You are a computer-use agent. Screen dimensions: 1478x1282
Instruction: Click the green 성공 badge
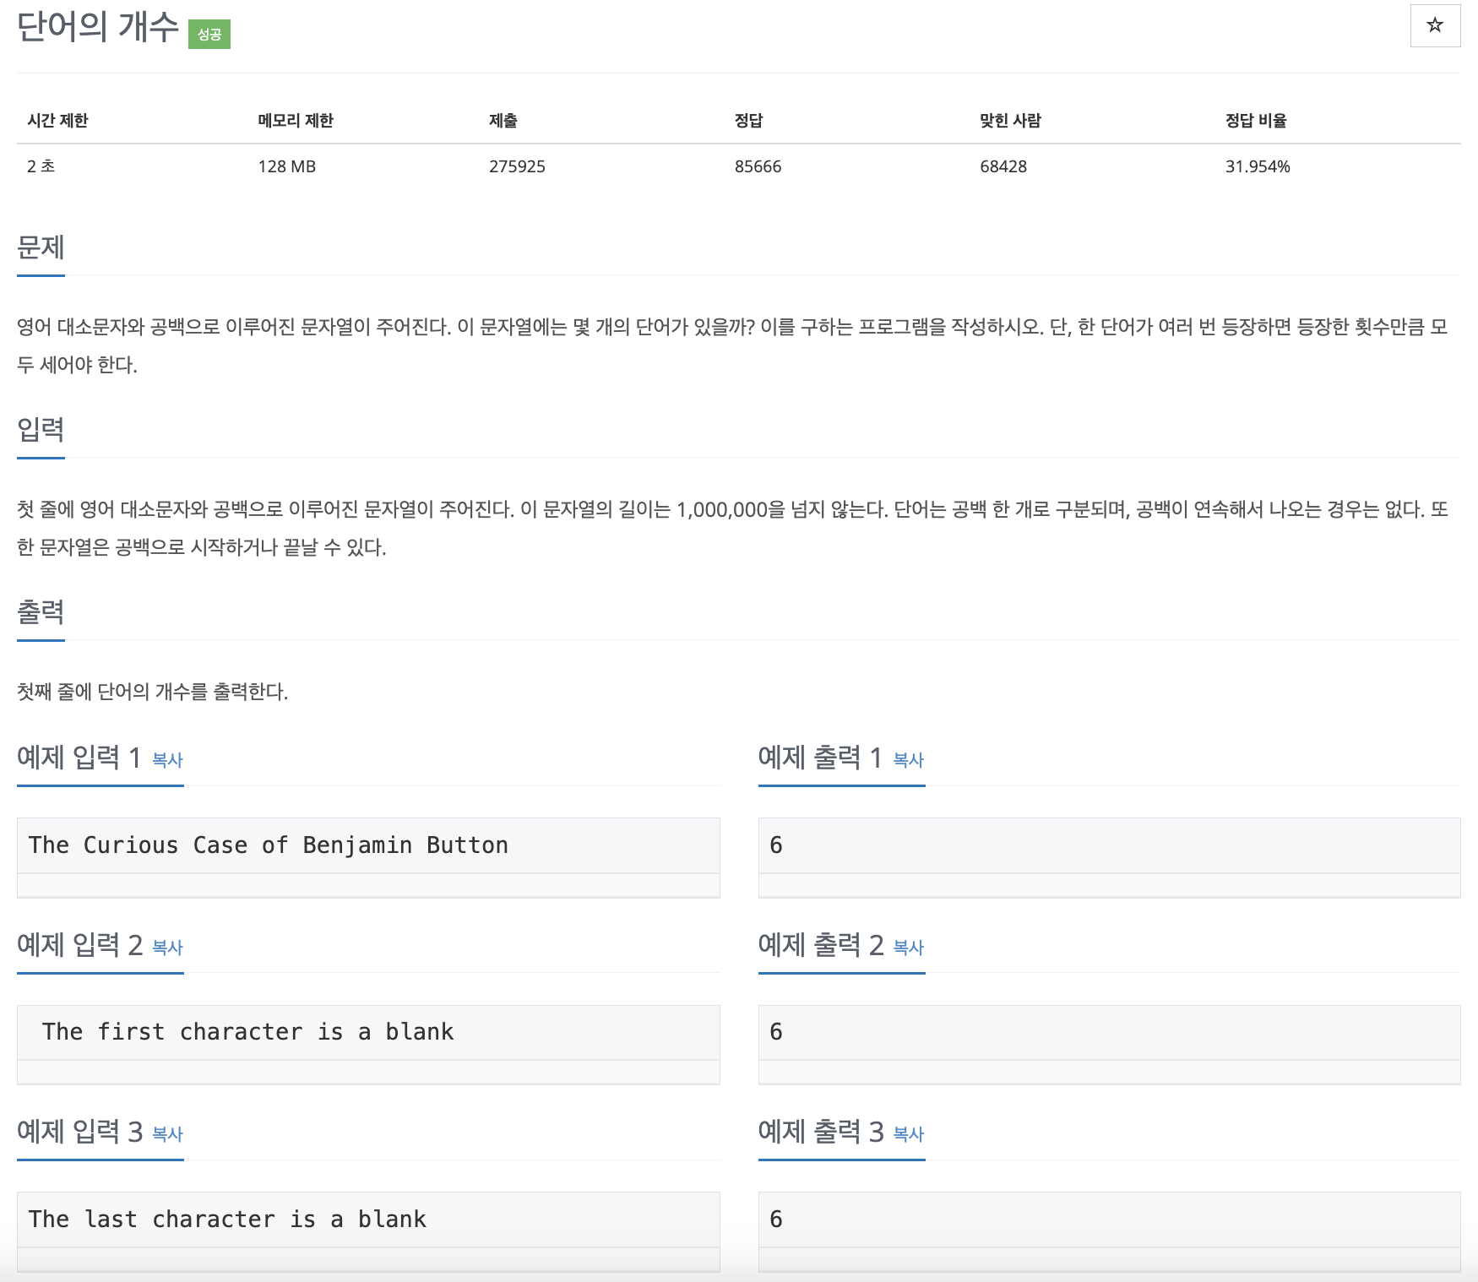[x=209, y=34]
